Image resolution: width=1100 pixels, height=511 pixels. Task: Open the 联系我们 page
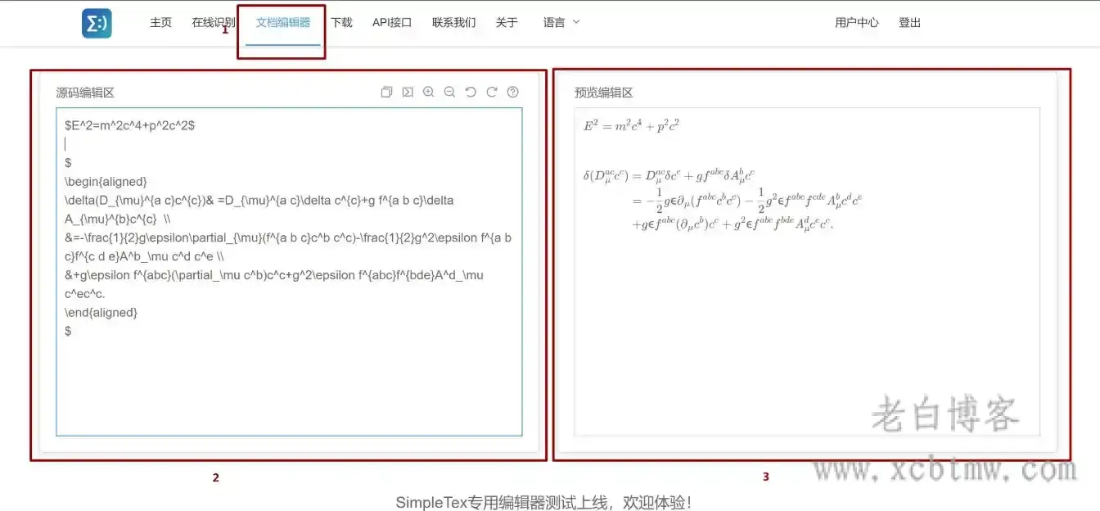453,22
